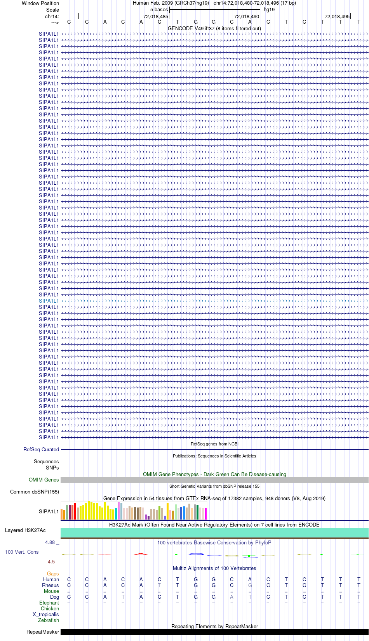
Task: Open the GENCODE V49lift37 track title
Action: (x=214, y=28)
